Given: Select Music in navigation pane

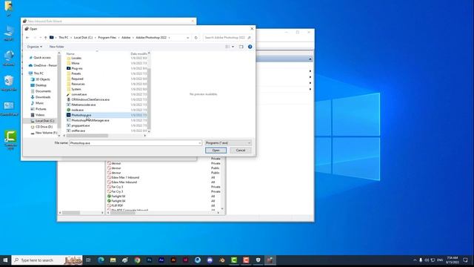Looking at the screenshot, I should [x=37, y=103].
